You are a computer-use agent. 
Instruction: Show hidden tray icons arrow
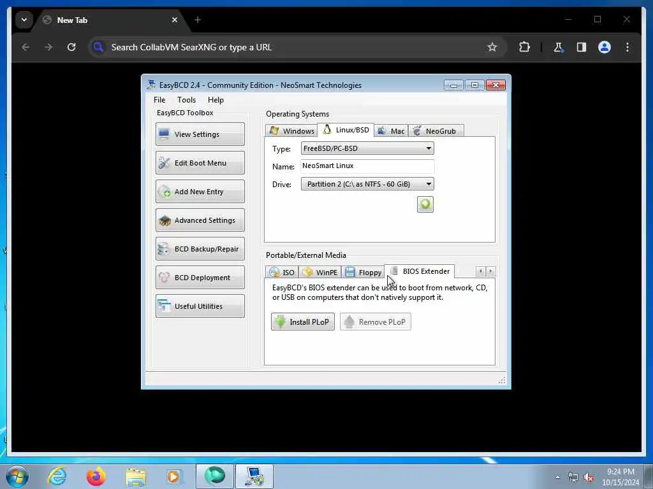pyautogui.click(x=557, y=477)
